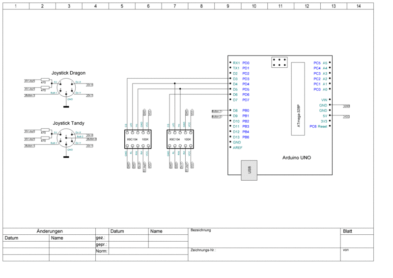Image resolution: width=393 pixels, height=278 pixels.
Task: Select the Joystick Tandy connector circle
Action: coord(66,138)
